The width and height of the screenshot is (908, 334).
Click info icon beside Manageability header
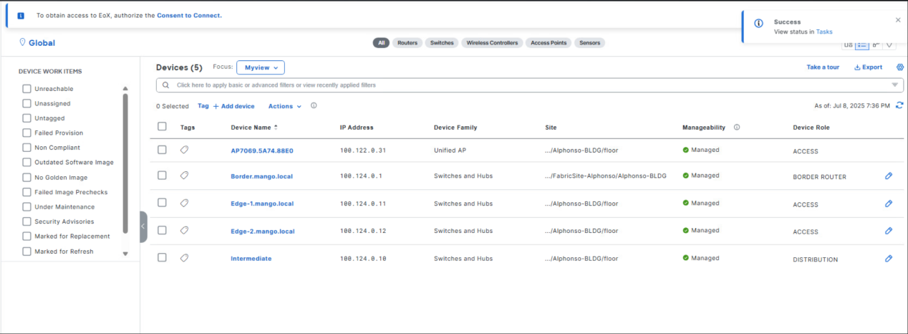[737, 127]
